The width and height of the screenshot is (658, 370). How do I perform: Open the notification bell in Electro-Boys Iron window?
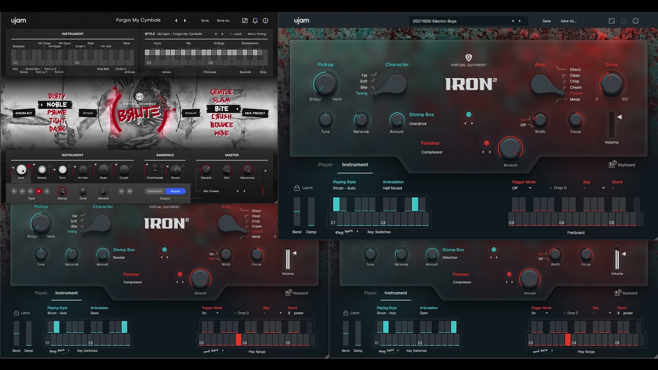(624, 21)
